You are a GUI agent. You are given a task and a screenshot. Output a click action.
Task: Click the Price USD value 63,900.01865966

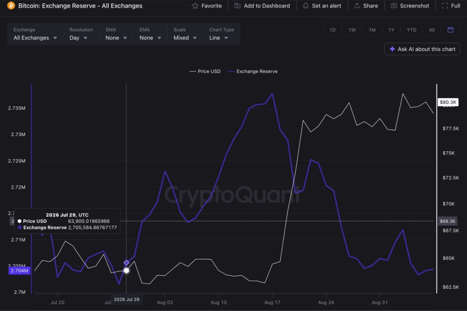click(x=89, y=221)
